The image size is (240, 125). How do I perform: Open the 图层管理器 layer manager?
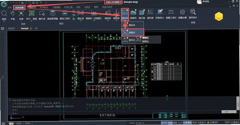(x=53, y=15)
